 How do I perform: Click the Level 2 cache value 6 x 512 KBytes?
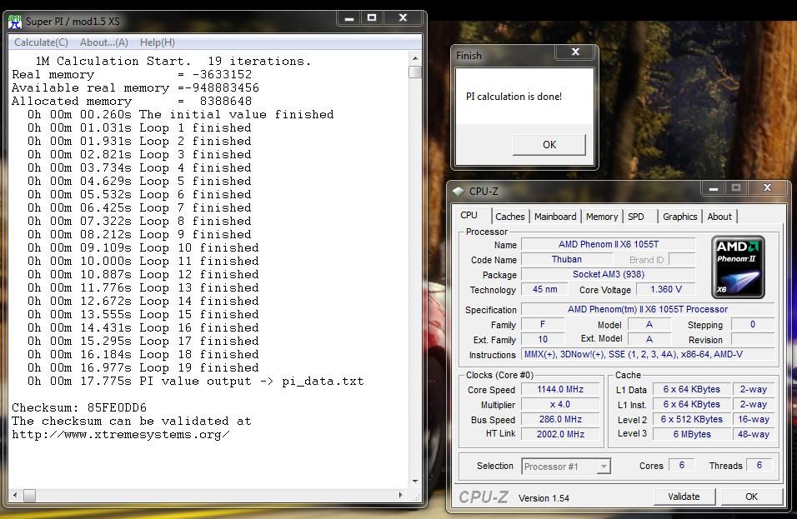[x=692, y=420]
